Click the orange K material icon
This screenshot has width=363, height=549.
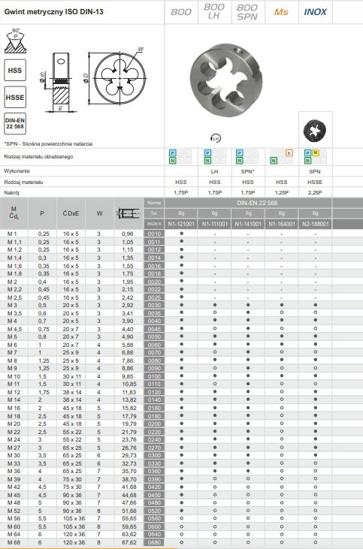tap(289, 153)
